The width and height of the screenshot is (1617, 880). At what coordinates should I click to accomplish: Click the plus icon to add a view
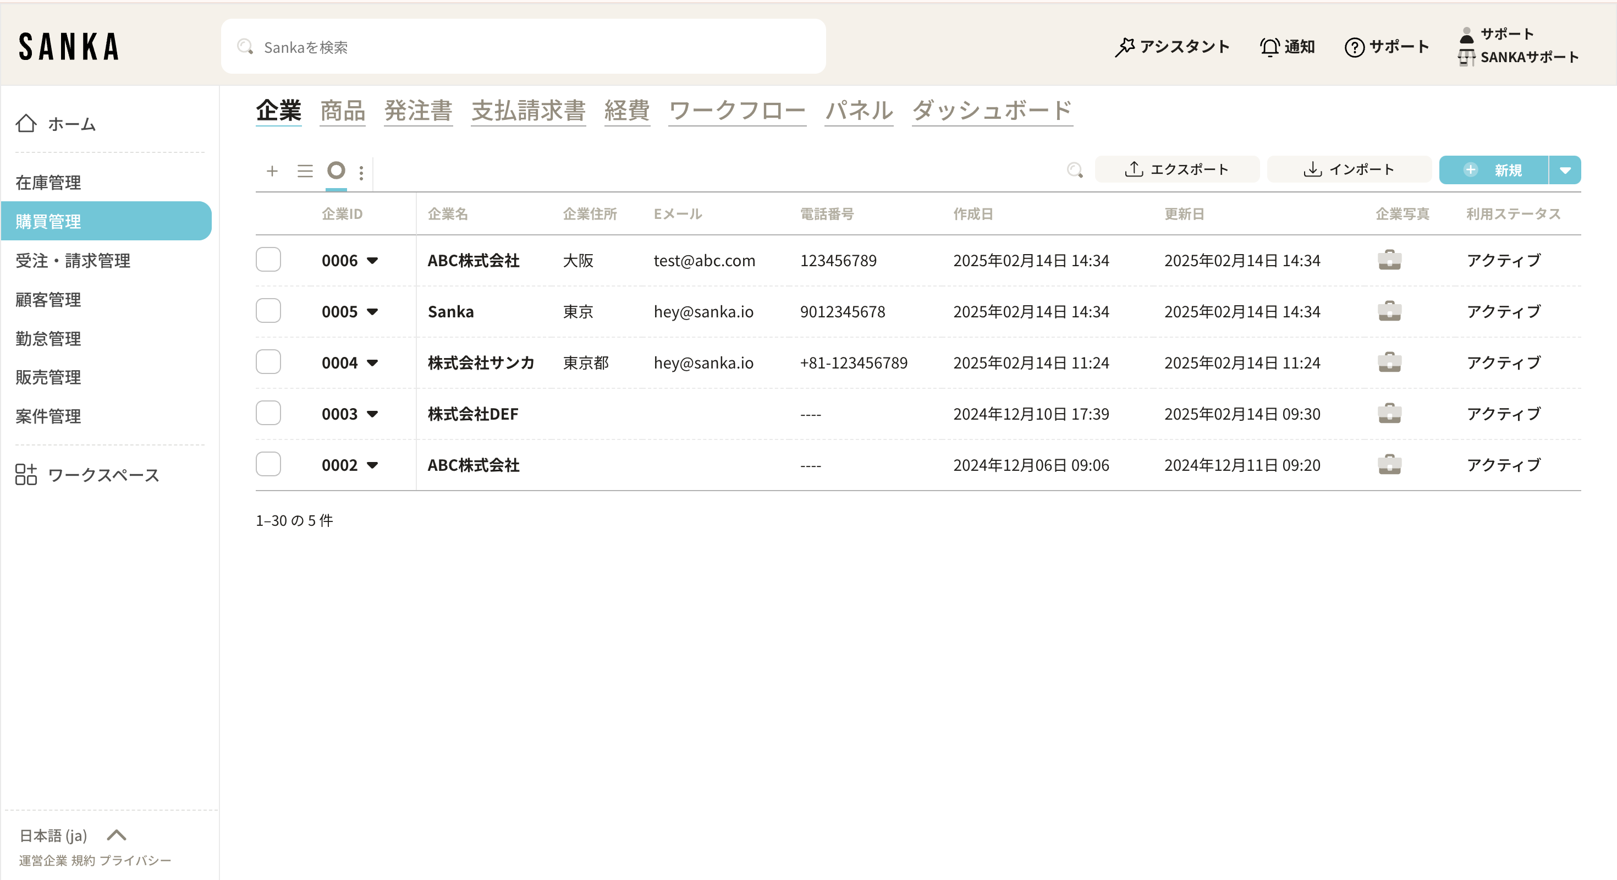click(x=272, y=170)
